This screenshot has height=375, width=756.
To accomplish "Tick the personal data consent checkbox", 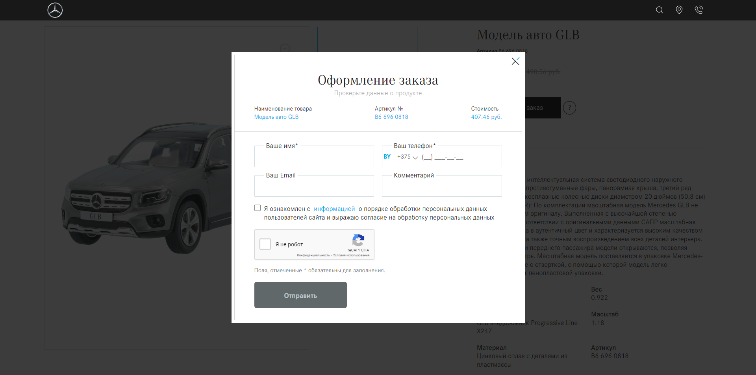I will (258, 208).
